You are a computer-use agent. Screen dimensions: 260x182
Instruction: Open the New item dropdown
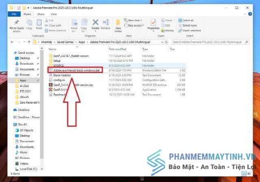(133, 20)
